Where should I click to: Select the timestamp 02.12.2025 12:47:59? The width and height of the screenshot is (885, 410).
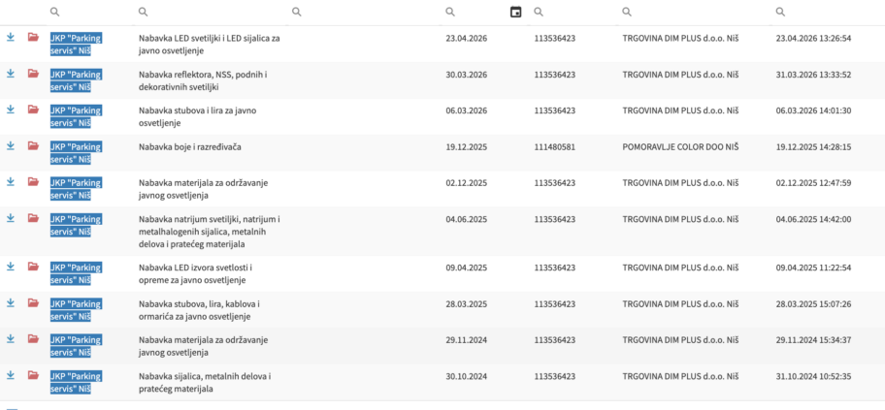click(813, 183)
